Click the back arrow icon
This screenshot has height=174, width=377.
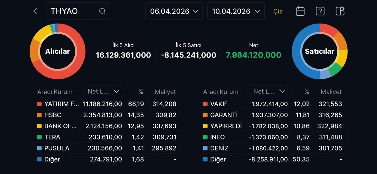coord(35,11)
